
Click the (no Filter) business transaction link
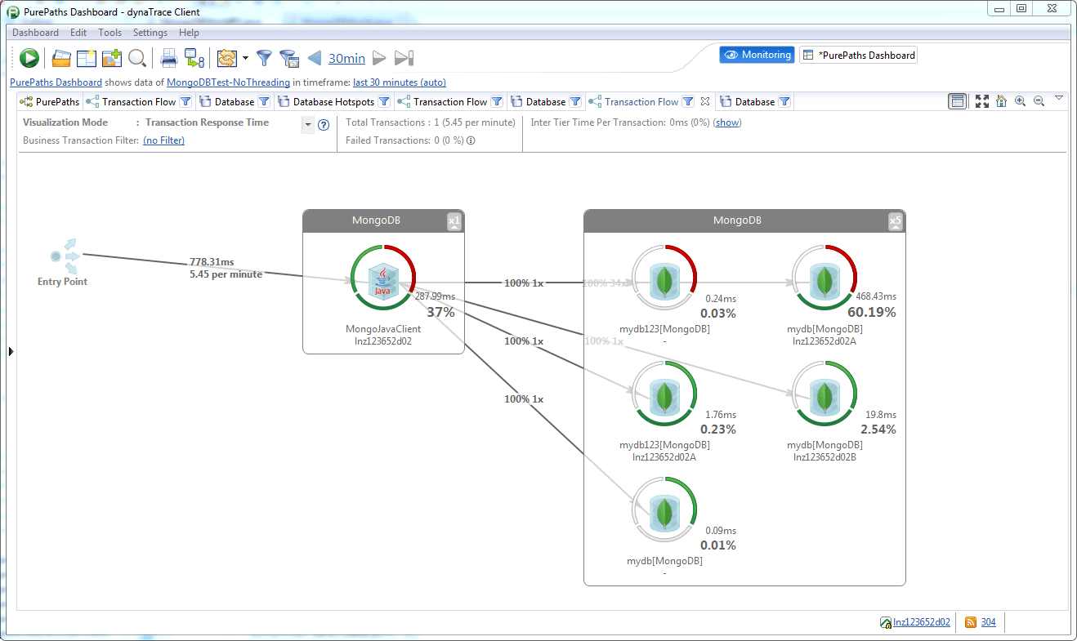tap(163, 140)
